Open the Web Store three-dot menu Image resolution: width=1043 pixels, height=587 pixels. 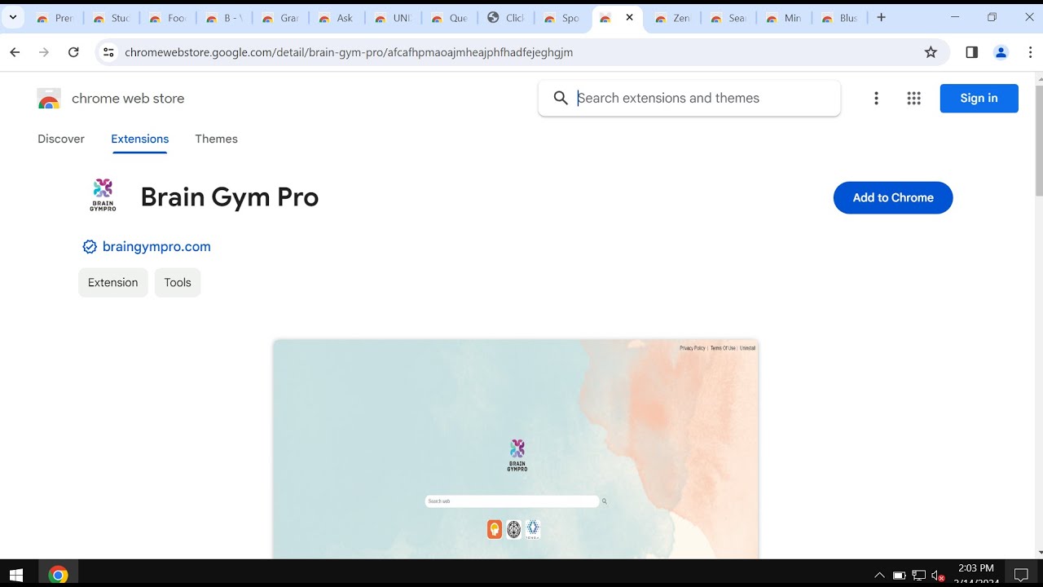(x=876, y=98)
